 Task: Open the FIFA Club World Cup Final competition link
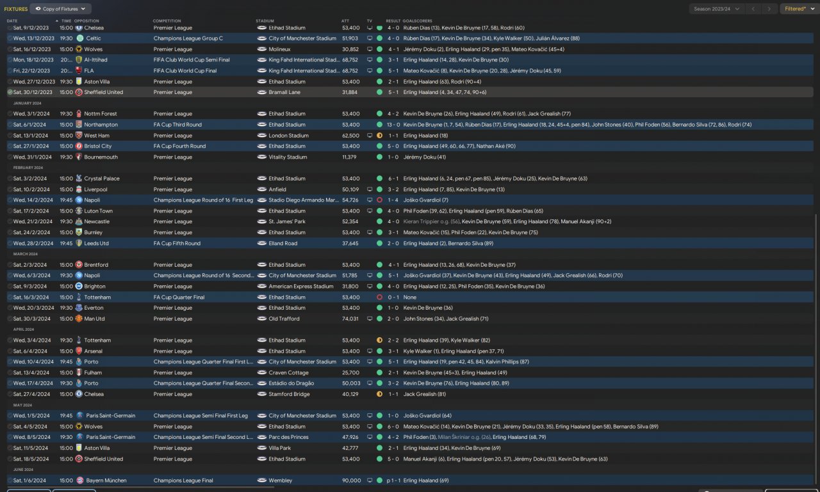184,71
